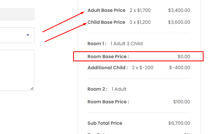Click the highlighted Room Base Price label
This screenshot has height=134, width=211.
pyautogui.click(x=108, y=57)
